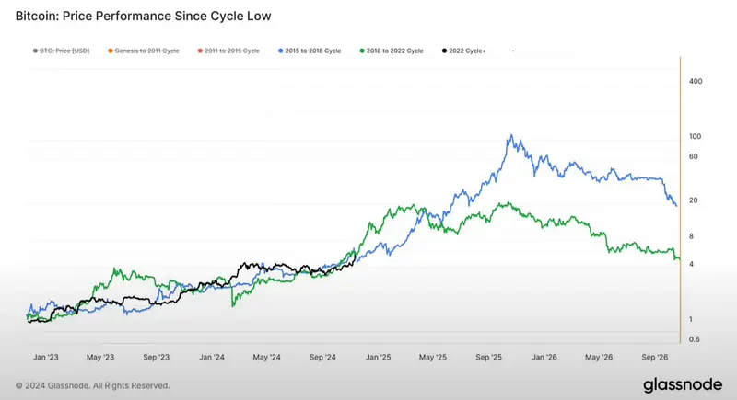Image resolution: width=737 pixels, height=400 pixels.
Task: Hide the 2018 to 2022 Cycle series
Action: pos(392,51)
